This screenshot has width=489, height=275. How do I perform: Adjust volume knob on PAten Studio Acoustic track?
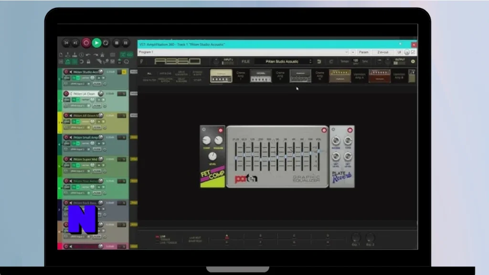[100, 72]
